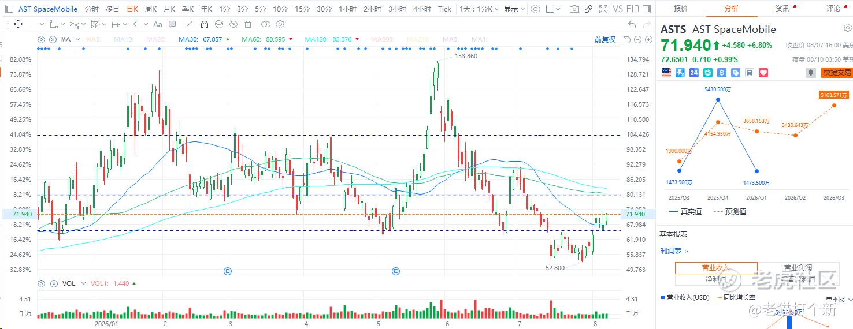Expand the arrow tool dropdown arrow
The width and height of the screenshot is (853, 329).
pyautogui.click(x=145, y=24)
